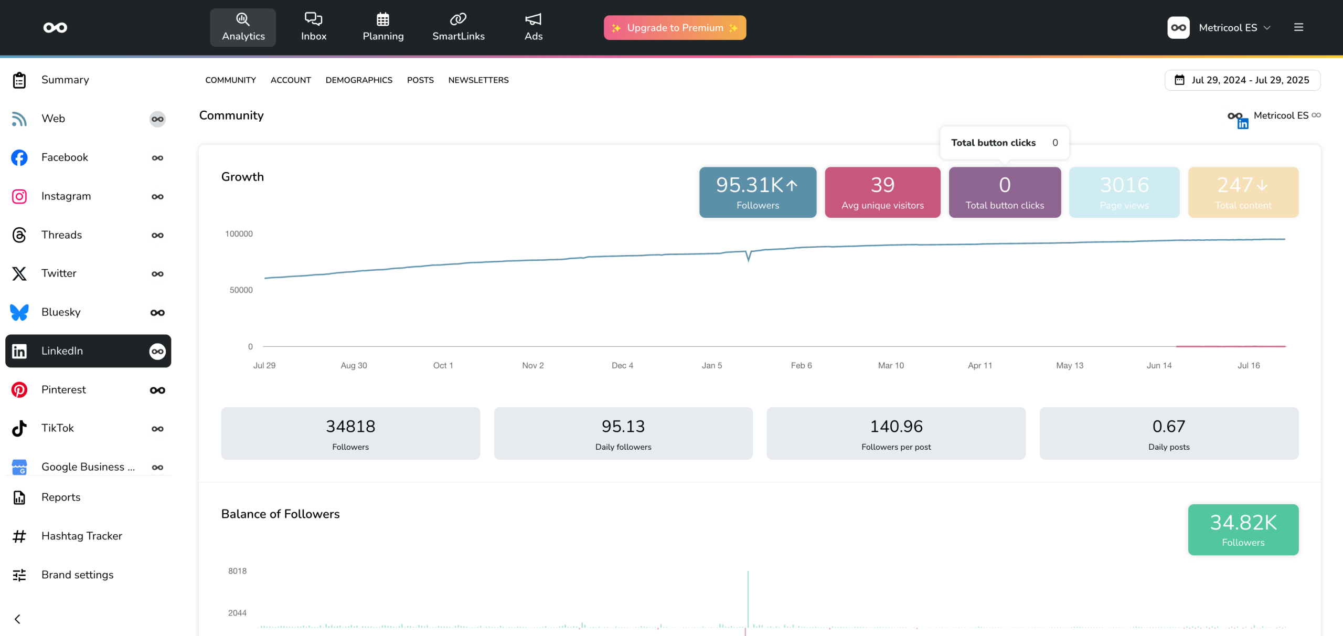Toggle the Avg unique visitors card
Image resolution: width=1343 pixels, height=636 pixels.
click(882, 192)
